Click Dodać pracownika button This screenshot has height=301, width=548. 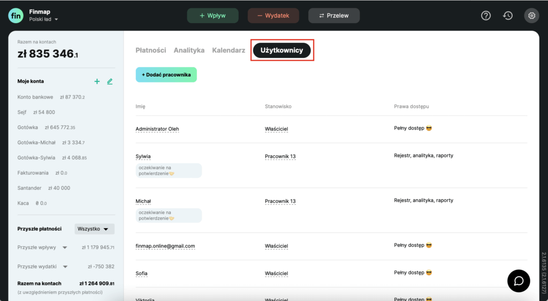pyautogui.click(x=166, y=75)
